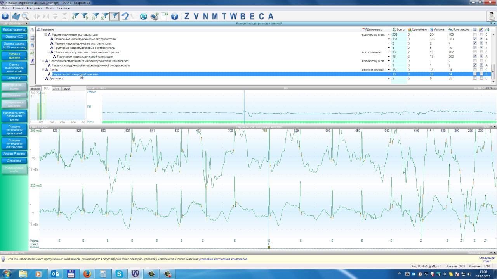Open Оценка QT step

(x=14, y=78)
